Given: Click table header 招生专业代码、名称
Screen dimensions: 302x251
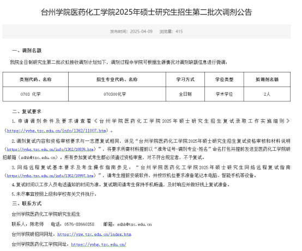Looking at the screenshot, I should click(117, 79).
